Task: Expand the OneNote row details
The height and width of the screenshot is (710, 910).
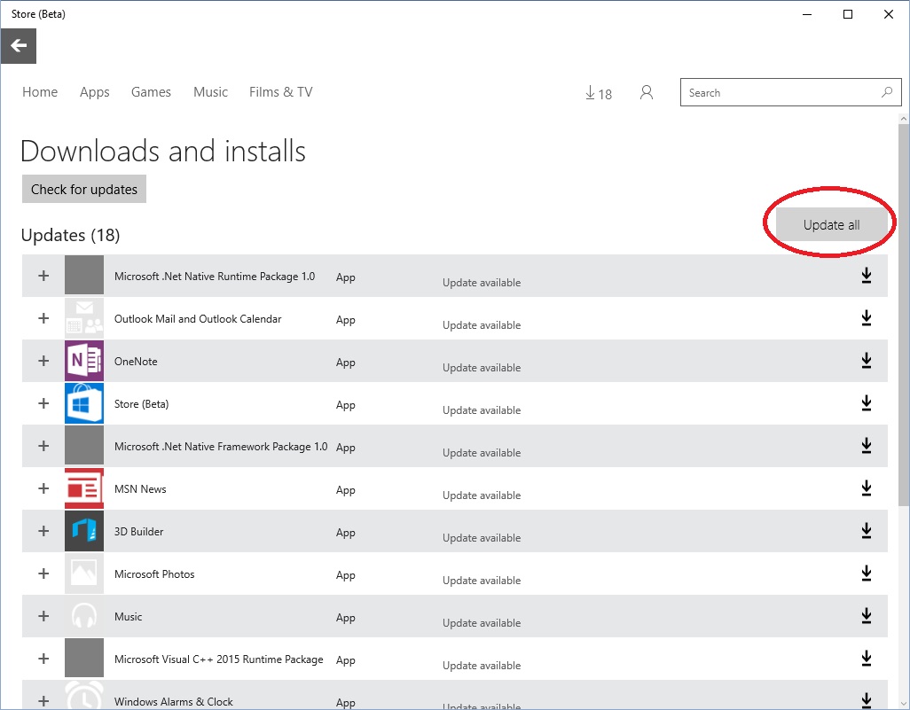Action: (43, 360)
